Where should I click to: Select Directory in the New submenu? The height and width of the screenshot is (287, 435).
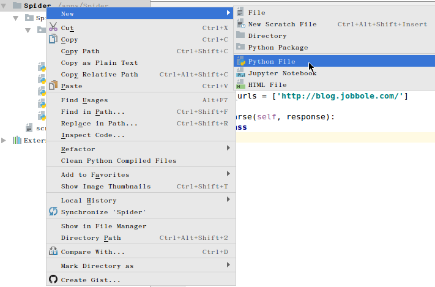coord(267,36)
